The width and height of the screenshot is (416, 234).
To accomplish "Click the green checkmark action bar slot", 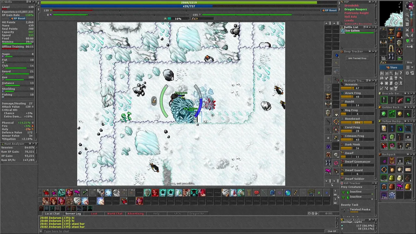I will click(85, 192).
